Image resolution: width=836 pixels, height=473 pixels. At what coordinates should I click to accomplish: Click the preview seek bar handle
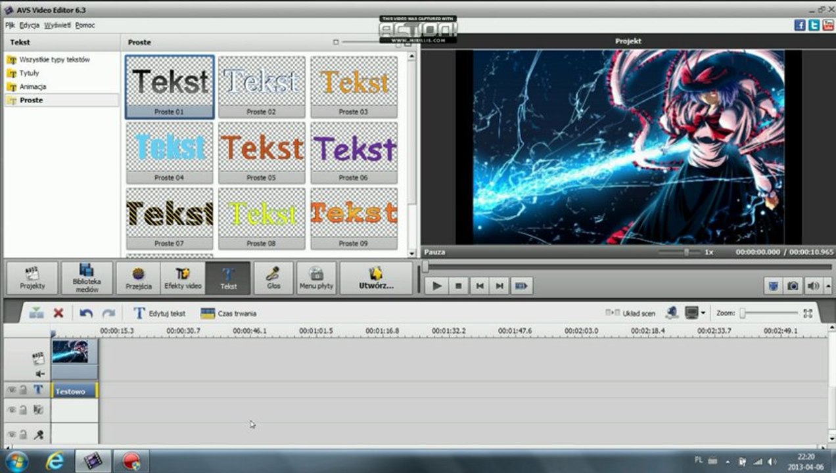pyautogui.click(x=426, y=266)
